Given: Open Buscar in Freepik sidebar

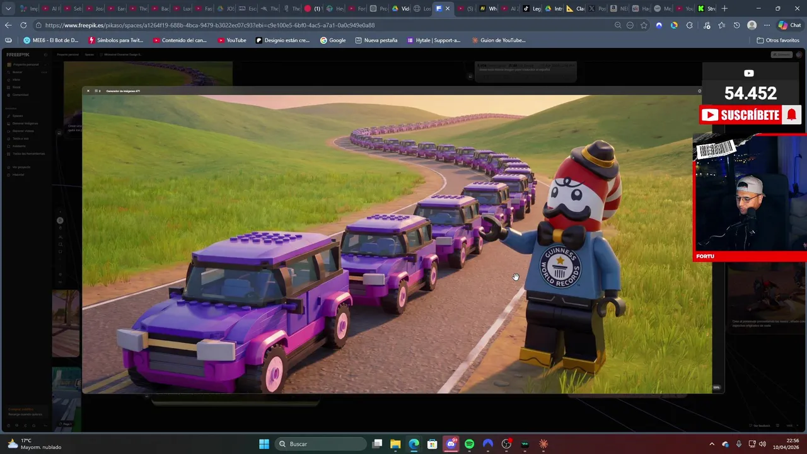Looking at the screenshot, I should pyautogui.click(x=18, y=72).
